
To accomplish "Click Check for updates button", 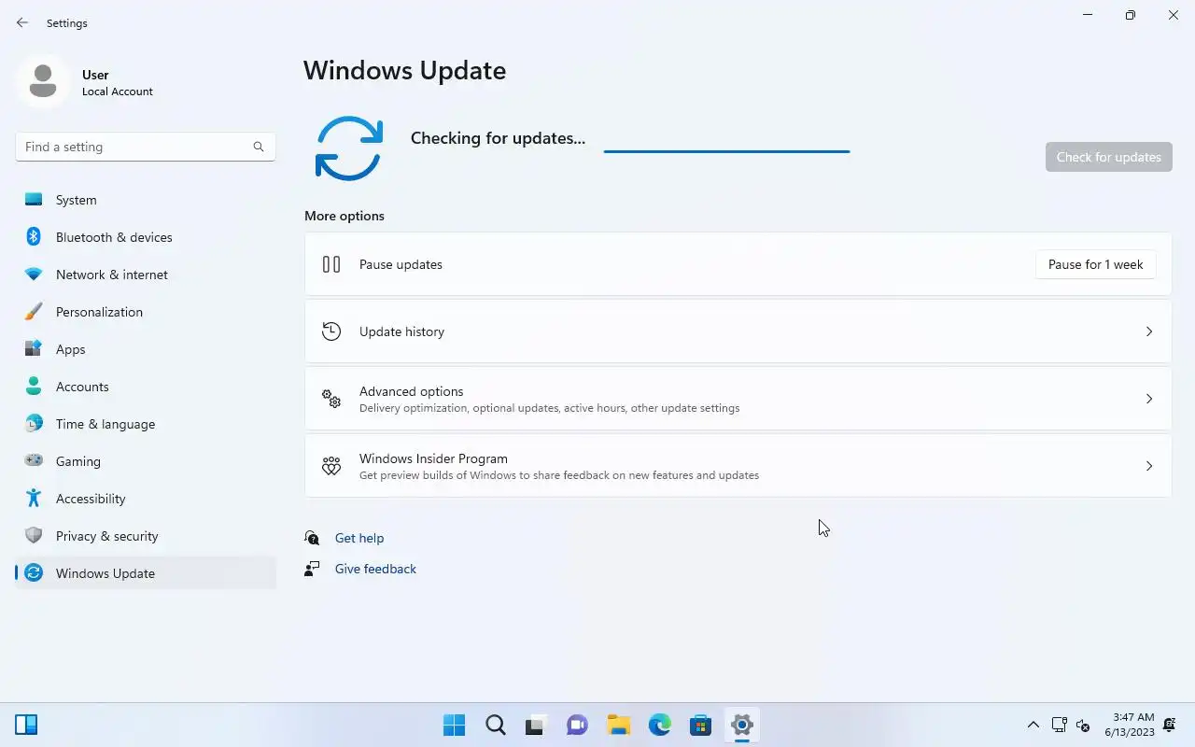I will click(x=1108, y=157).
